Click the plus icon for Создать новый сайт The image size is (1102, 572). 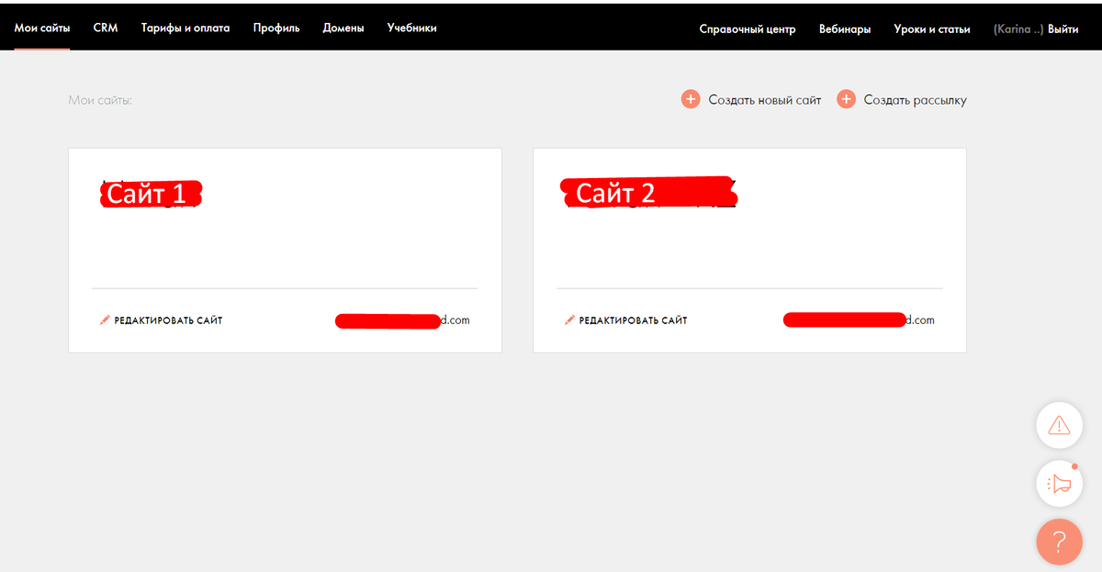point(691,99)
